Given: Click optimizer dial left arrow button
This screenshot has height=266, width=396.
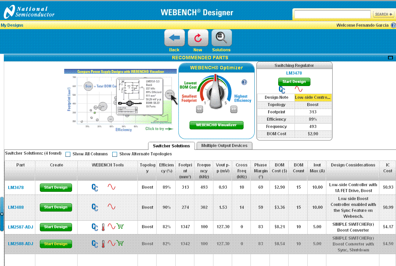Looking at the screenshot, I should click(x=200, y=109).
